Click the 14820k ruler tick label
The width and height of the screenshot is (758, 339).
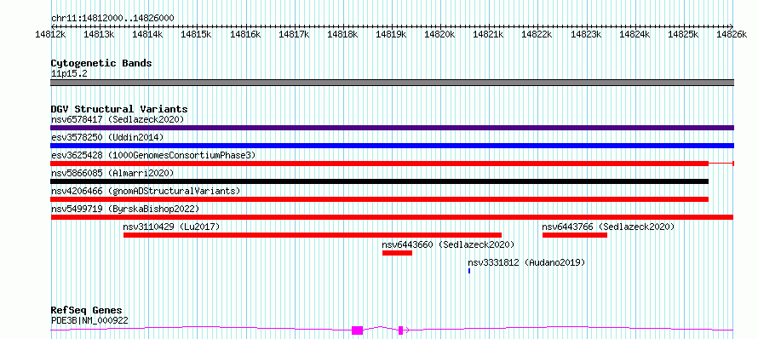440,34
